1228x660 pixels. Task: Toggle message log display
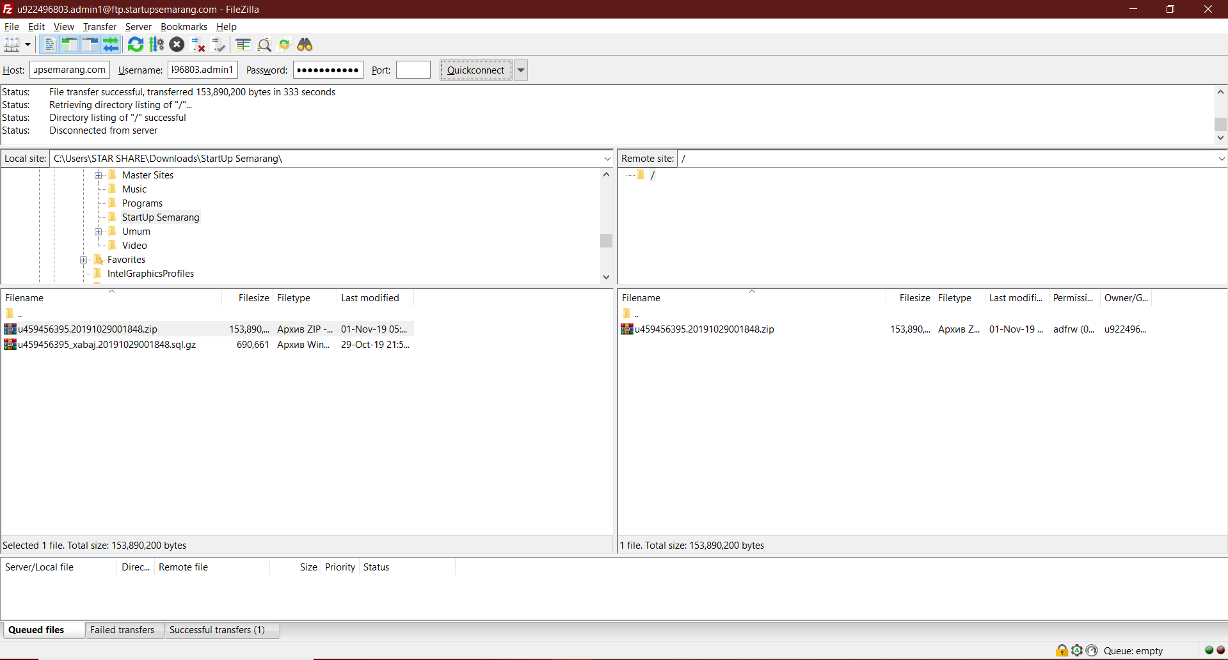(49, 45)
